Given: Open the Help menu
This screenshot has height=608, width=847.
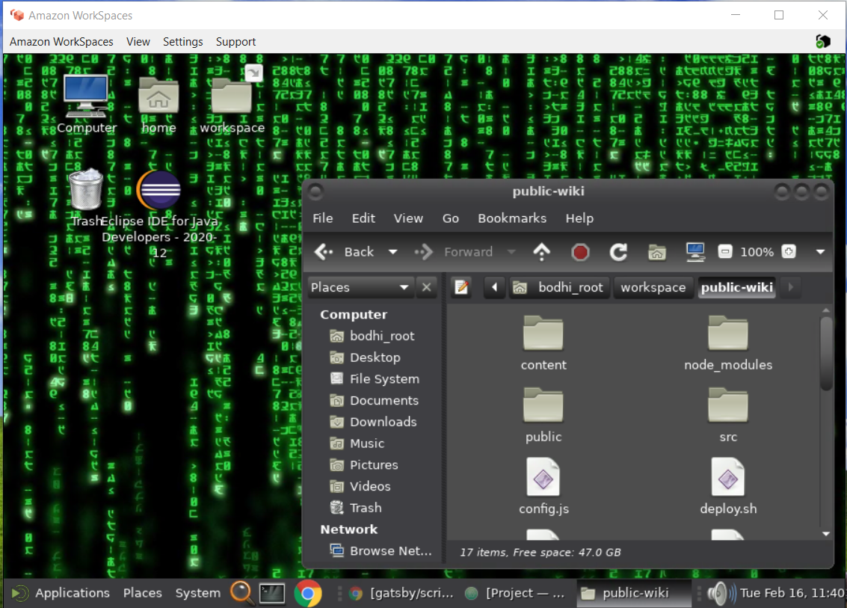Looking at the screenshot, I should pyautogui.click(x=579, y=218).
